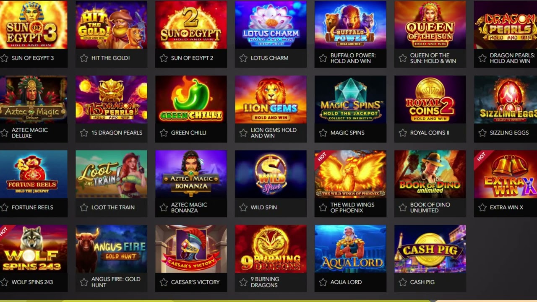Screen dimensions: 537x302
Task: Launch Aztec Magic Bonanza game tile
Action: (x=191, y=174)
